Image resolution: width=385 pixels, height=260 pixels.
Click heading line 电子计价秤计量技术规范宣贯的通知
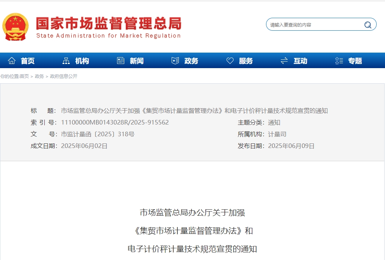click(x=192, y=249)
